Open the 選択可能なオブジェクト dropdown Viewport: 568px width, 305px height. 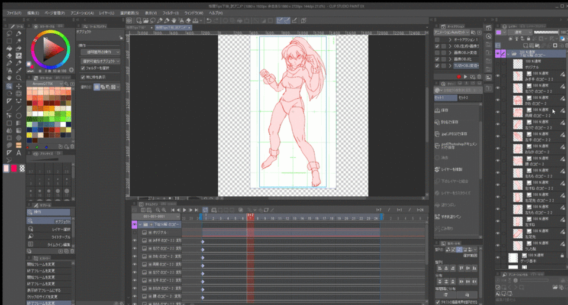[x=100, y=60]
